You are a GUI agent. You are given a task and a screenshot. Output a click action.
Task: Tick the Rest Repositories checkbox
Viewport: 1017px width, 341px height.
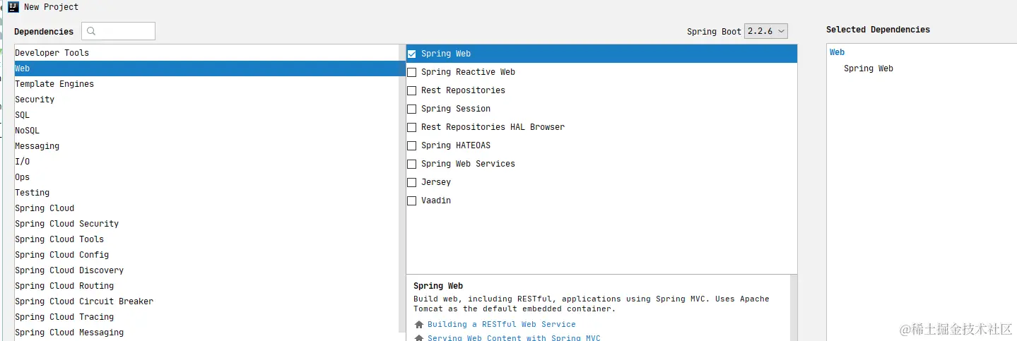412,90
